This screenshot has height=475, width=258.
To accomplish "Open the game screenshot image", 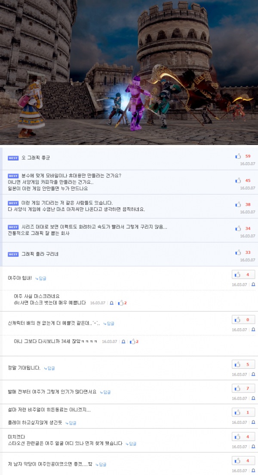I will 129,72.
